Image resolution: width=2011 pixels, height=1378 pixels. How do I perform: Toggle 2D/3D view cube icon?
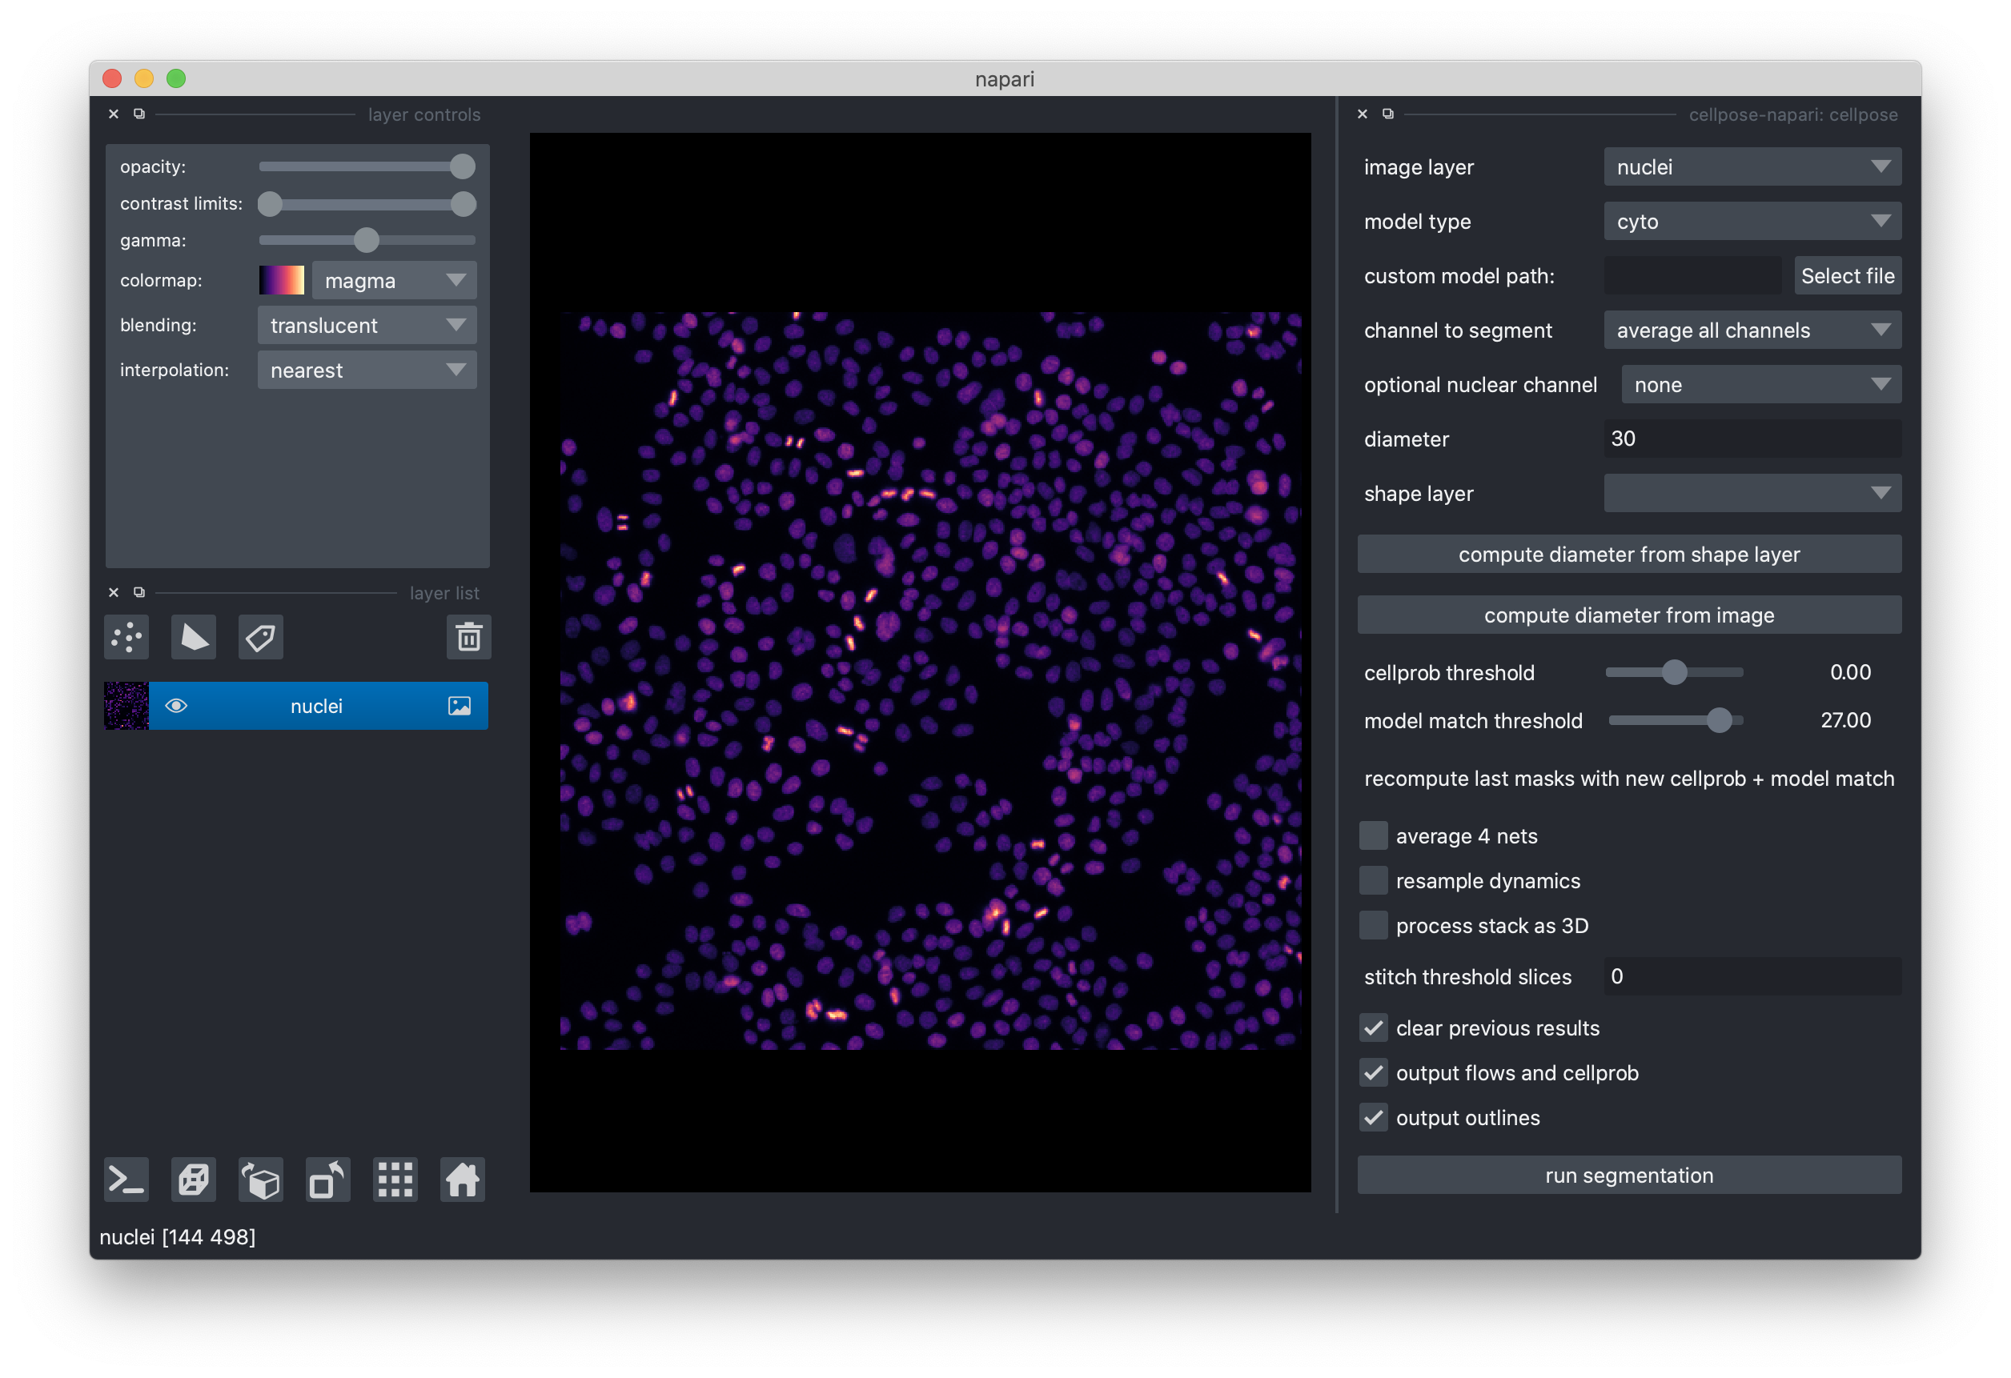193,1180
